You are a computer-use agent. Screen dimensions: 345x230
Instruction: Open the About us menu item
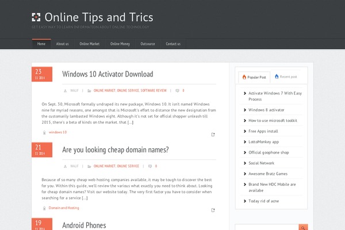(62, 44)
